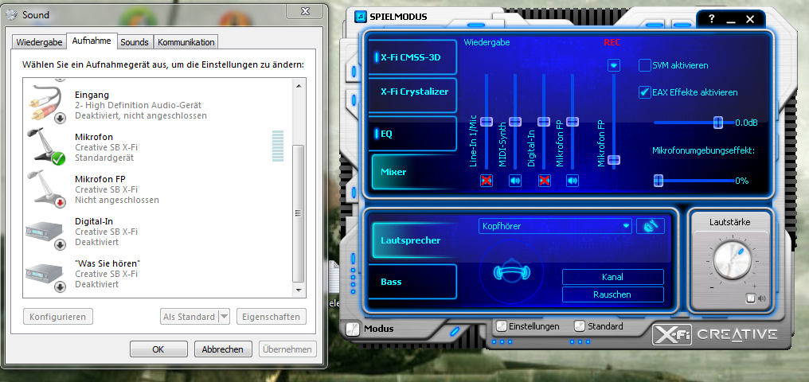
Task: Switch to the Aufnahme tab
Action: tap(92, 41)
